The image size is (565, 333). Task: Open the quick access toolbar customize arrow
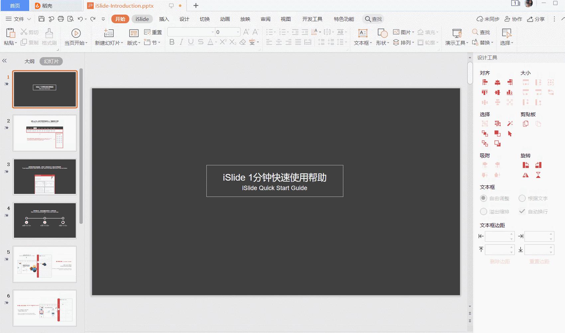coord(103,19)
